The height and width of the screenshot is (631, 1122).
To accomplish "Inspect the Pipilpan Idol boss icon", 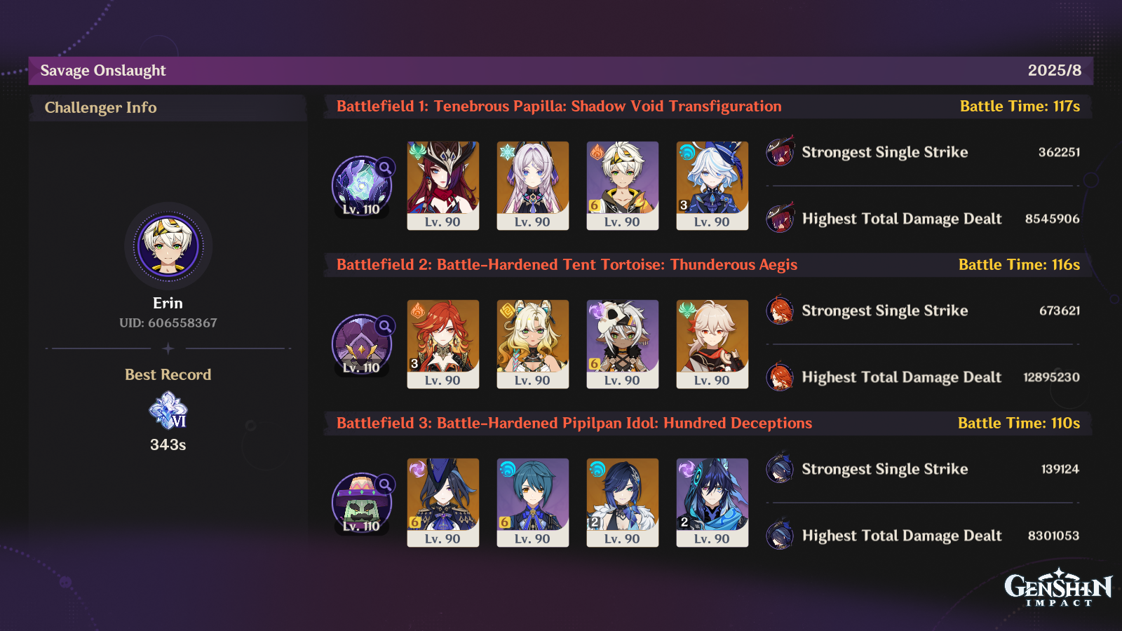I will click(362, 503).
